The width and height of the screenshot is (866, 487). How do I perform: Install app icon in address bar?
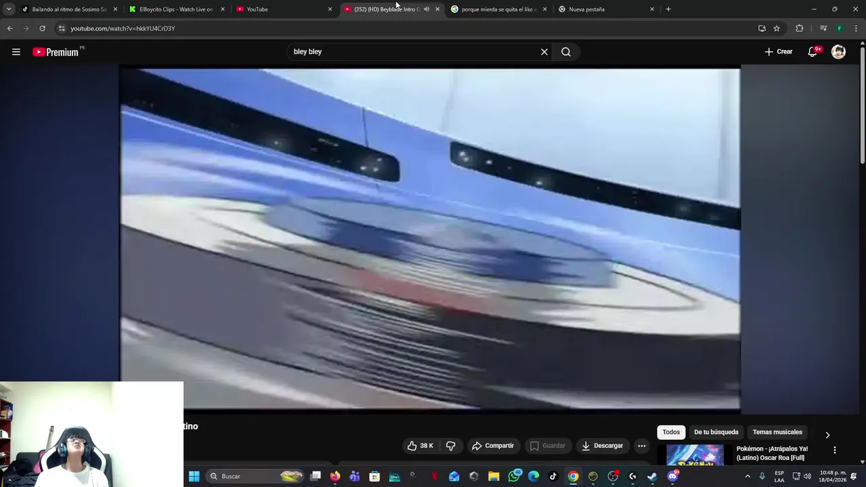point(762,28)
